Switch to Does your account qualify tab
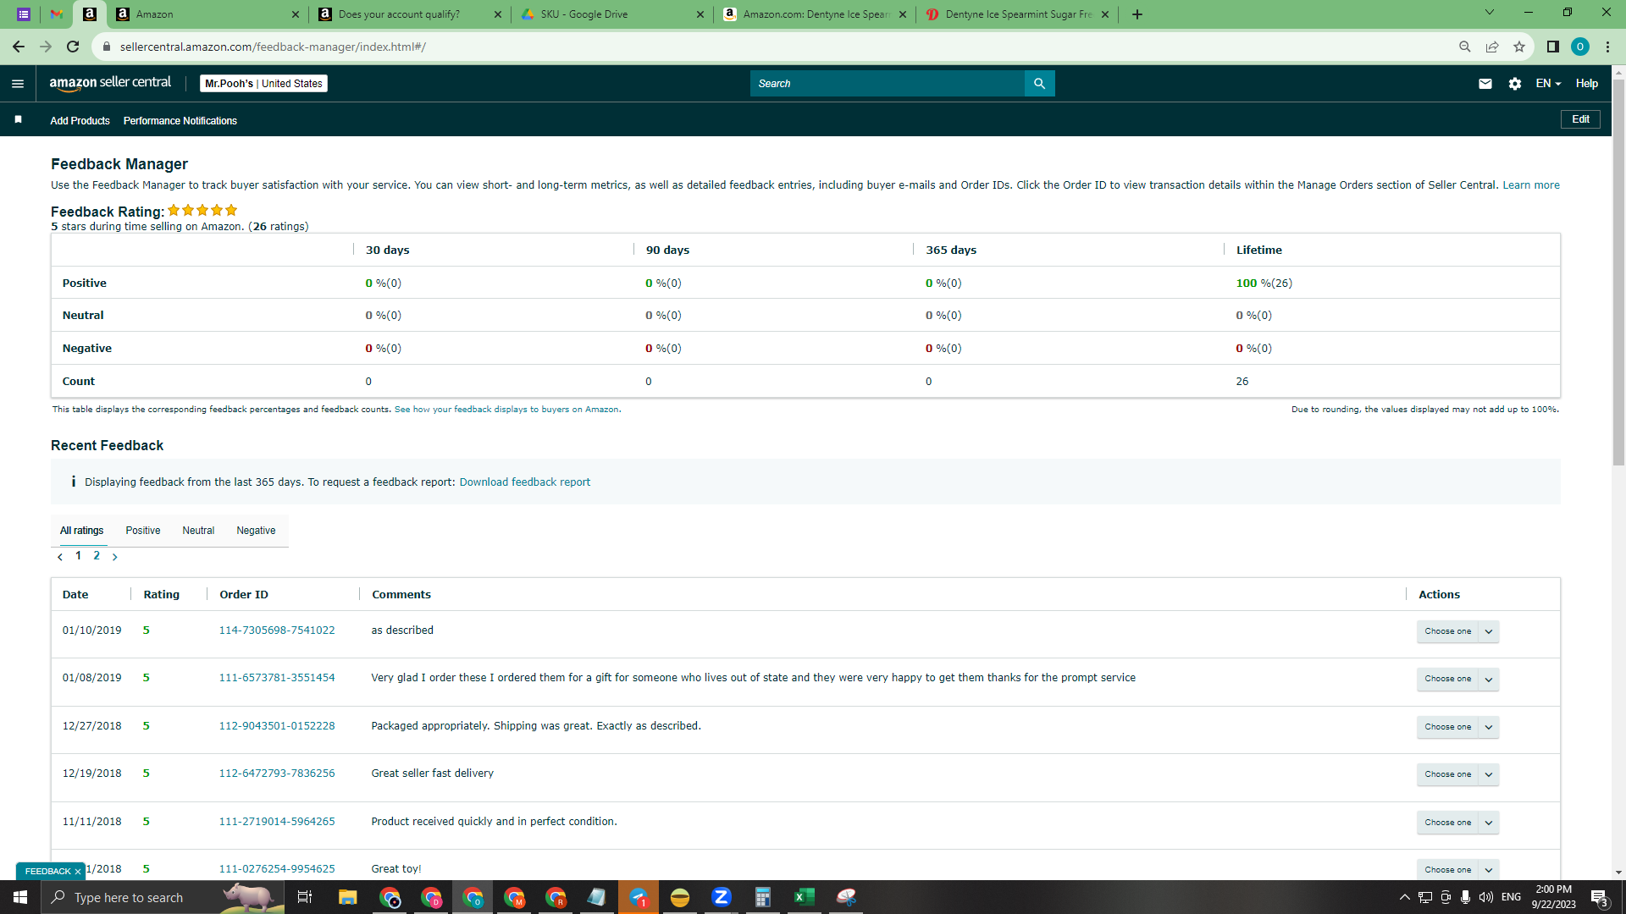 click(410, 14)
